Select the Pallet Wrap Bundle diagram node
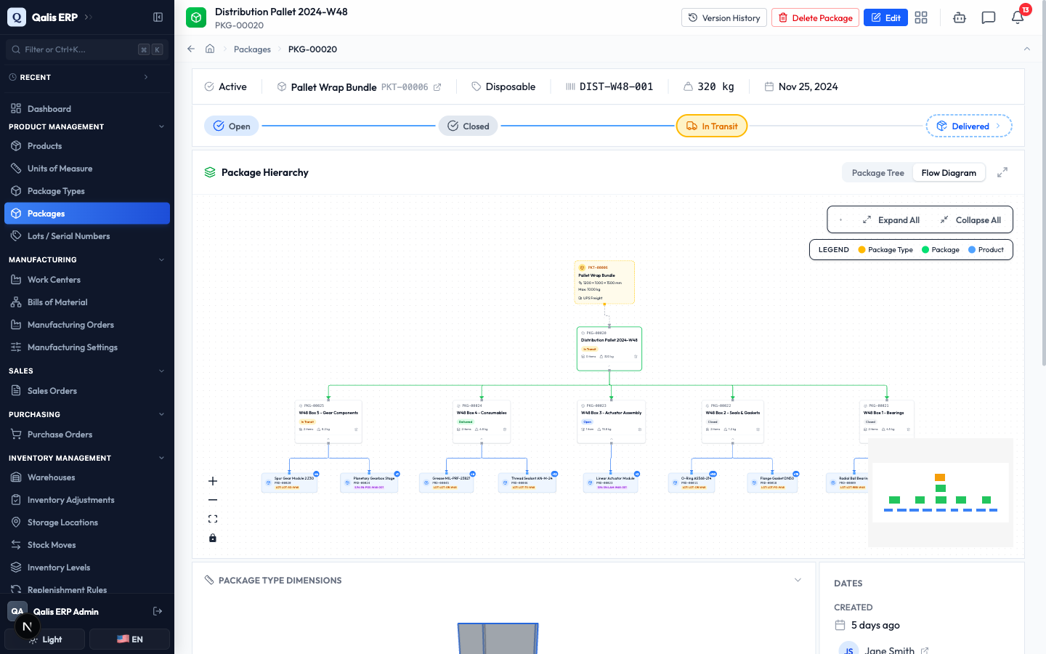Screen dimensions: 1046x654 [x=604, y=282]
